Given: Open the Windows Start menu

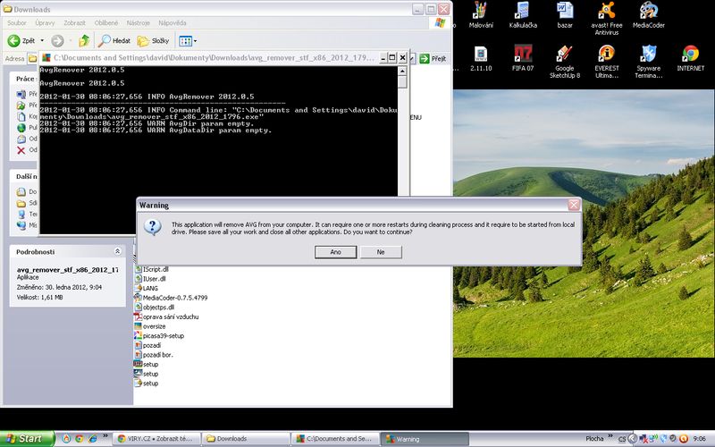Looking at the screenshot, I should [27, 439].
